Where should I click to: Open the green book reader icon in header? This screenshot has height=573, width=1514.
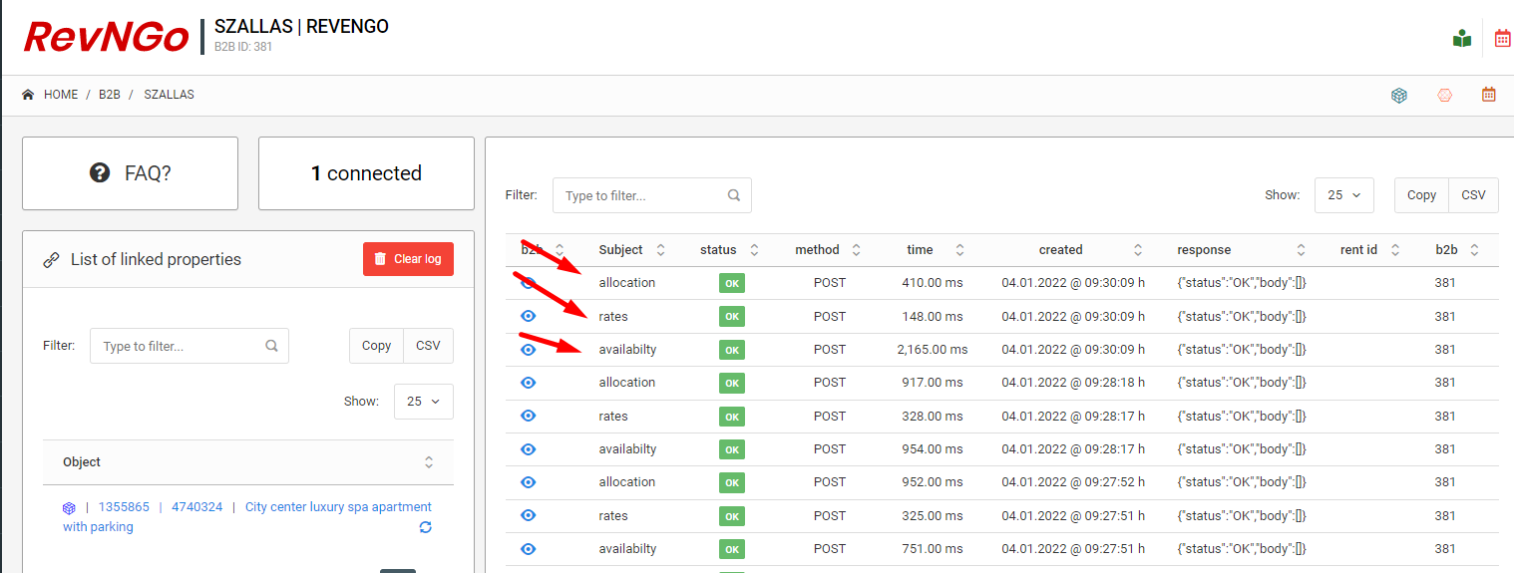1462,39
